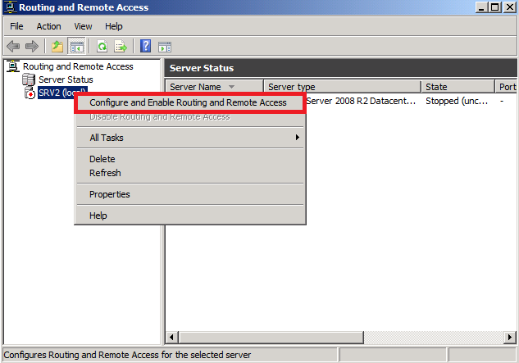Toggle the Show/Hide Console Tree icon
The height and width of the screenshot is (363, 519).
[x=76, y=47]
